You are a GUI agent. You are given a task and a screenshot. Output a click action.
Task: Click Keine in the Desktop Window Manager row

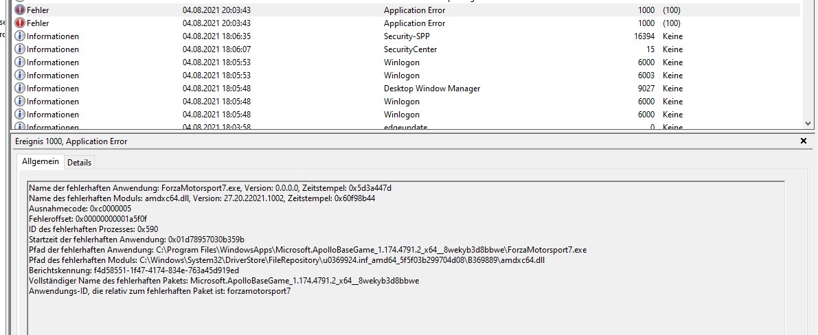point(672,88)
